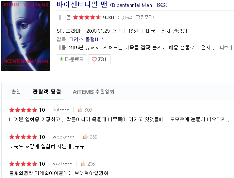Click thumbs-up icon on v721**** review

[x=83, y=164]
